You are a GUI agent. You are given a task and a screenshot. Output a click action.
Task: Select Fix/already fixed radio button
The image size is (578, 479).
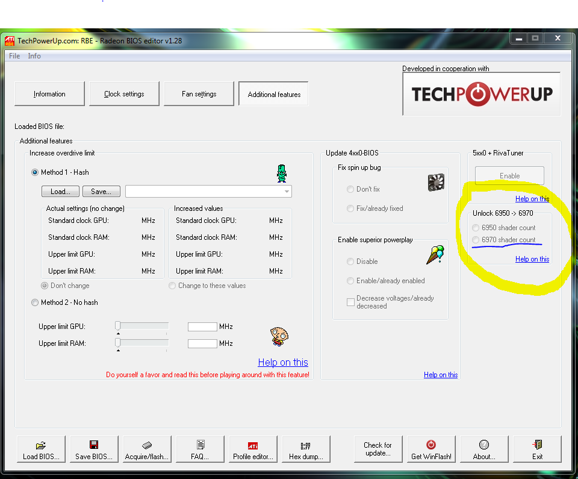point(350,208)
